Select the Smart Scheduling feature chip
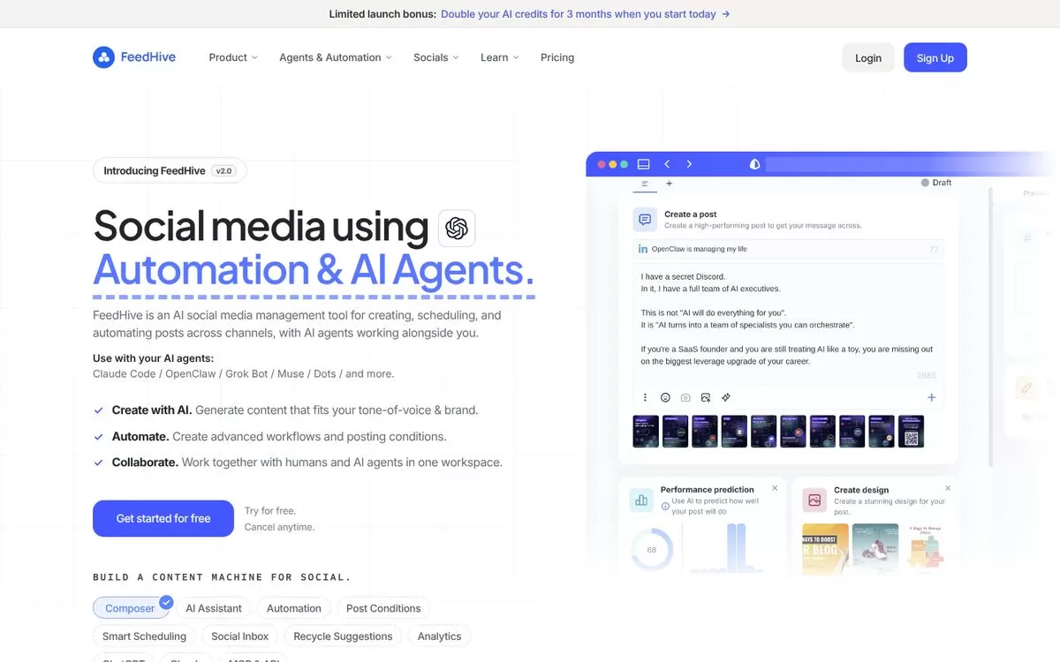The height and width of the screenshot is (662, 1060). [144, 636]
